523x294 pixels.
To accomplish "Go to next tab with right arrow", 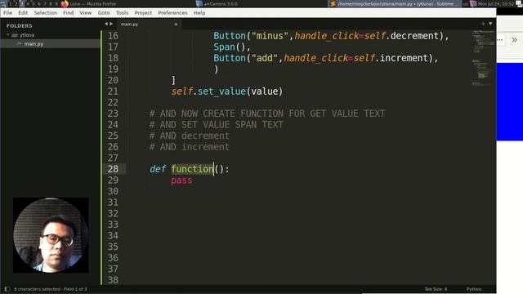I will 111,24.
